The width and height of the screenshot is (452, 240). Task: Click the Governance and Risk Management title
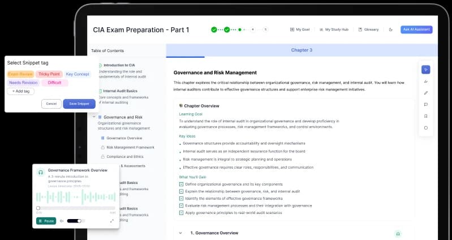215,72
